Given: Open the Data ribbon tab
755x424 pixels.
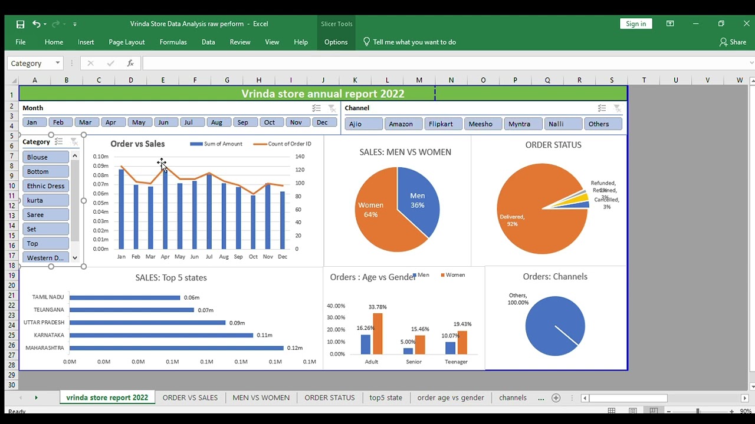Looking at the screenshot, I should coord(208,42).
